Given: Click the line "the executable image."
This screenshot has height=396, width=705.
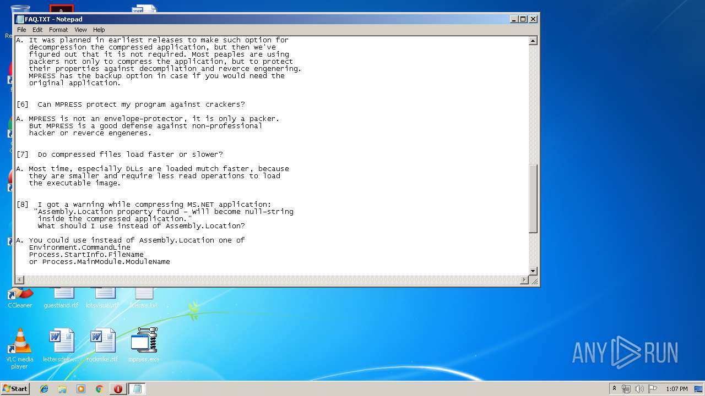Looking at the screenshot, I should click(75, 183).
